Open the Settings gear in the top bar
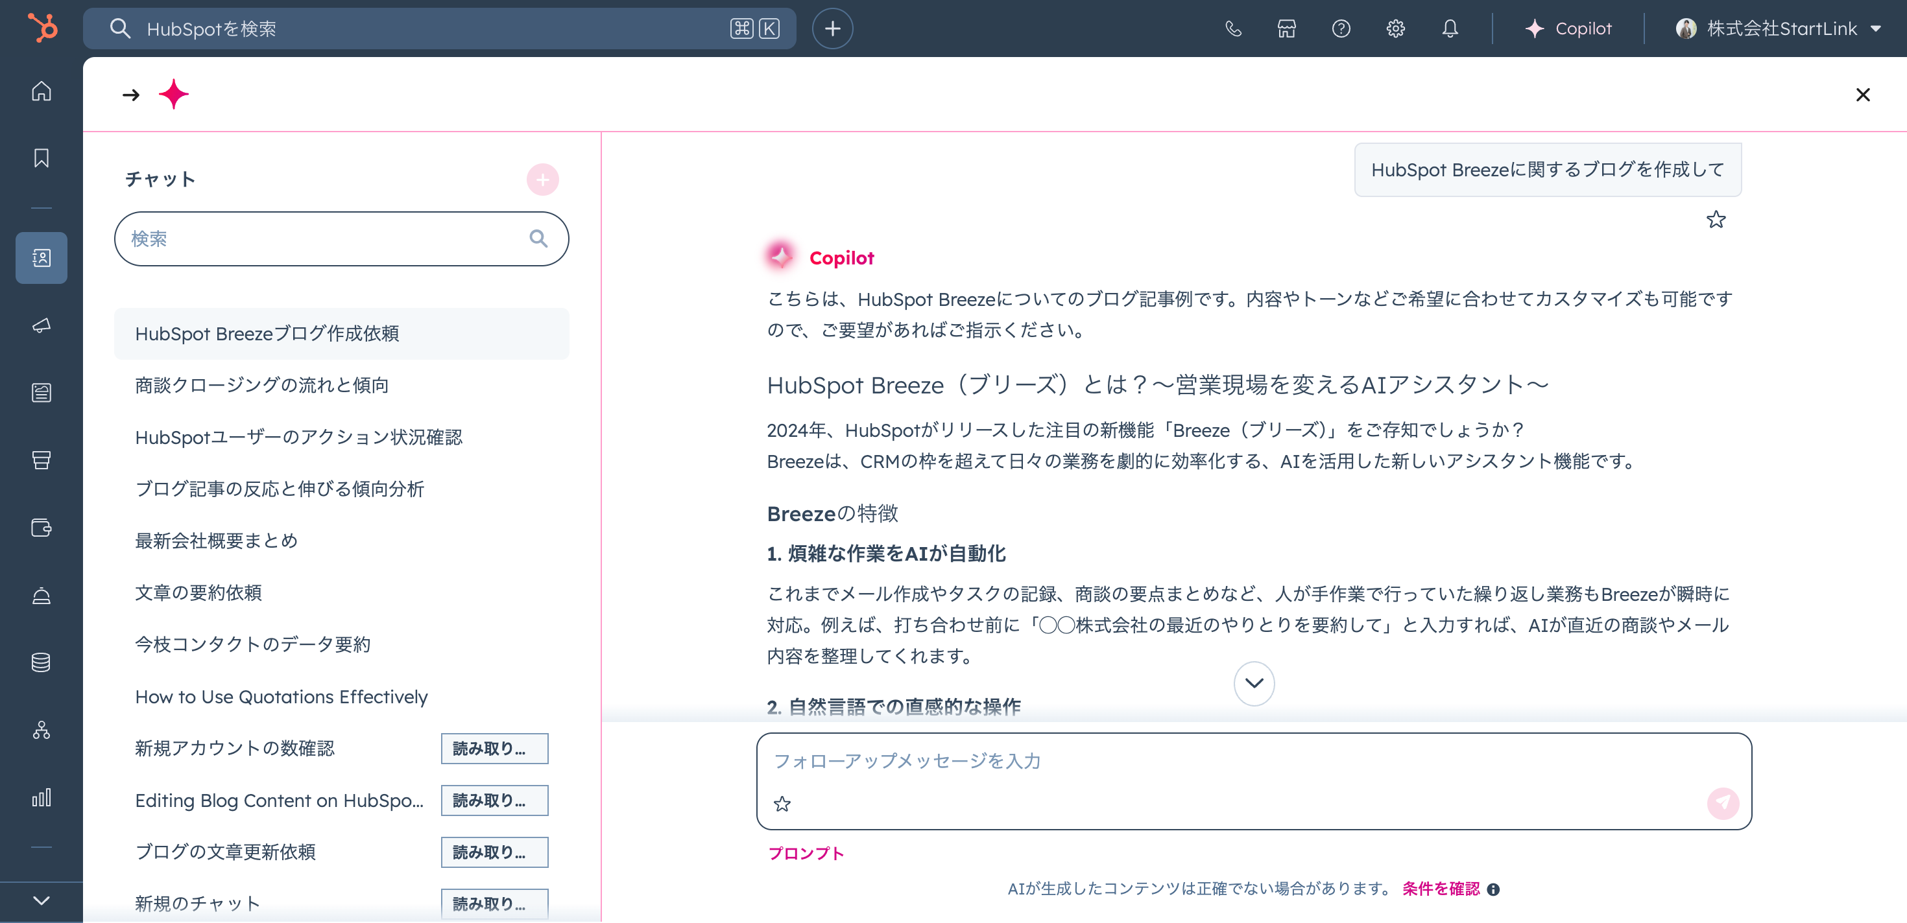The width and height of the screenshot is (1907, 923). click(x=1395, y=29)
